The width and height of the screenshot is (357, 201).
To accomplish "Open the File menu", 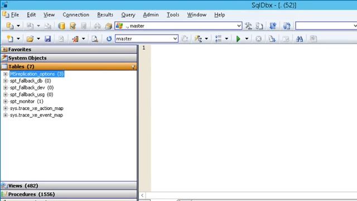I will [15, 15].
